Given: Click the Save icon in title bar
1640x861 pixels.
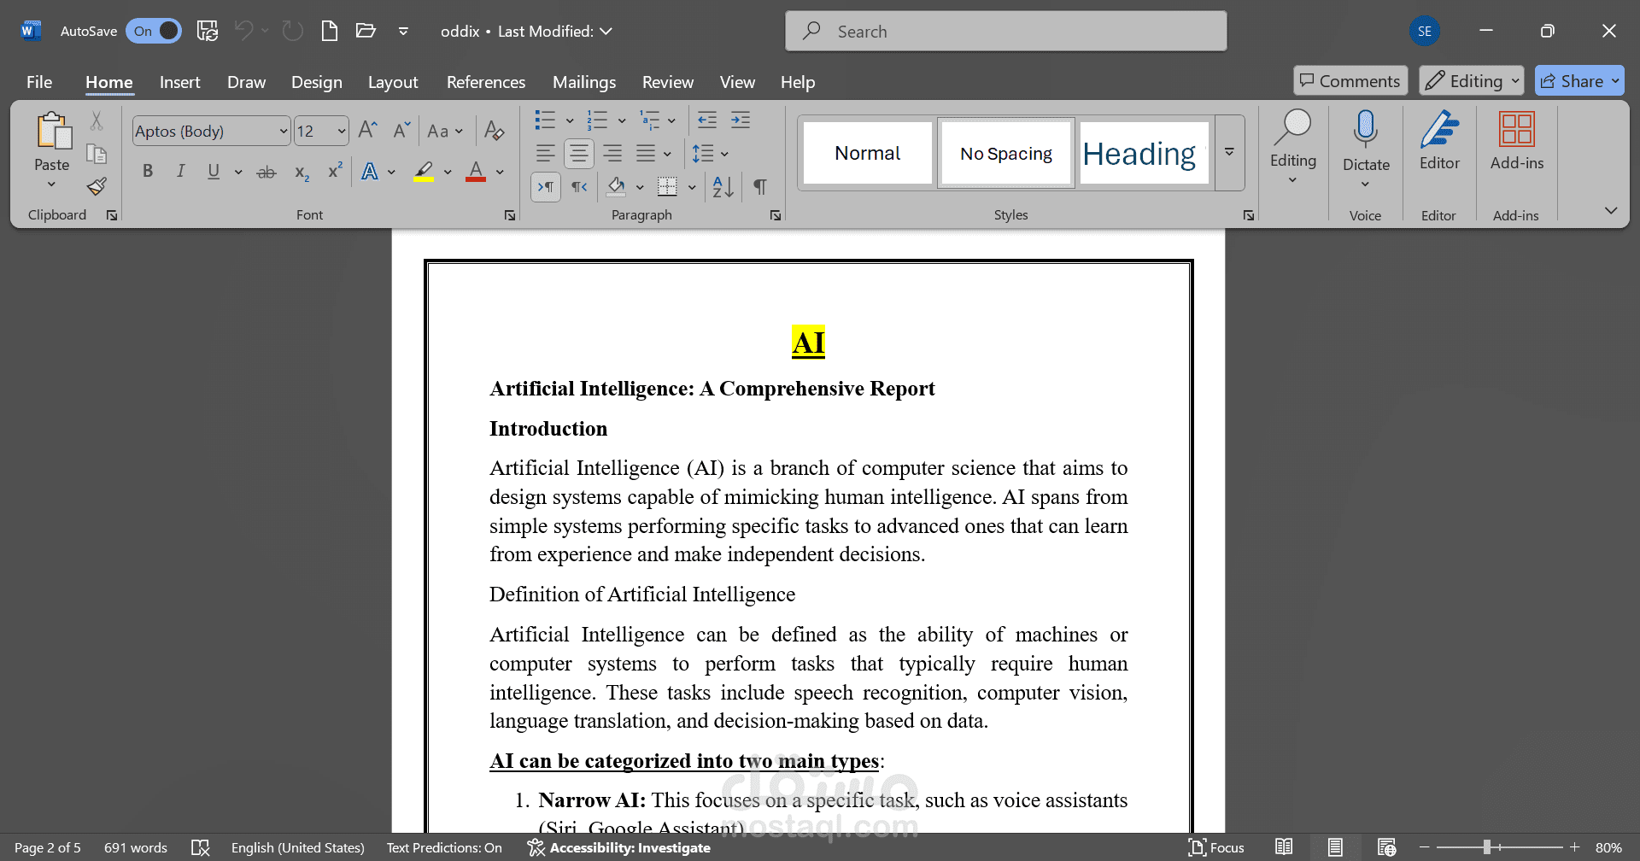Looking at the screenshot, I should [x=208, y=32].
